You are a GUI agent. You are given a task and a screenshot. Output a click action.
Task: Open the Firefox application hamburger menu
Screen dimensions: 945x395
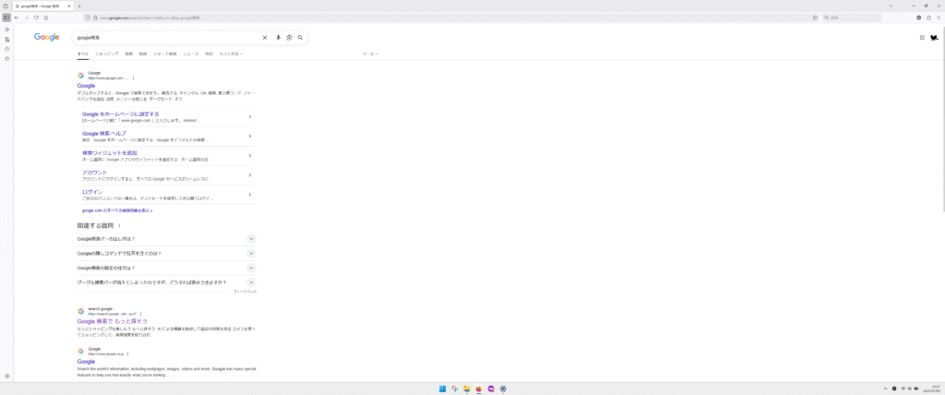pyautogui.click(x=938, y=18)
